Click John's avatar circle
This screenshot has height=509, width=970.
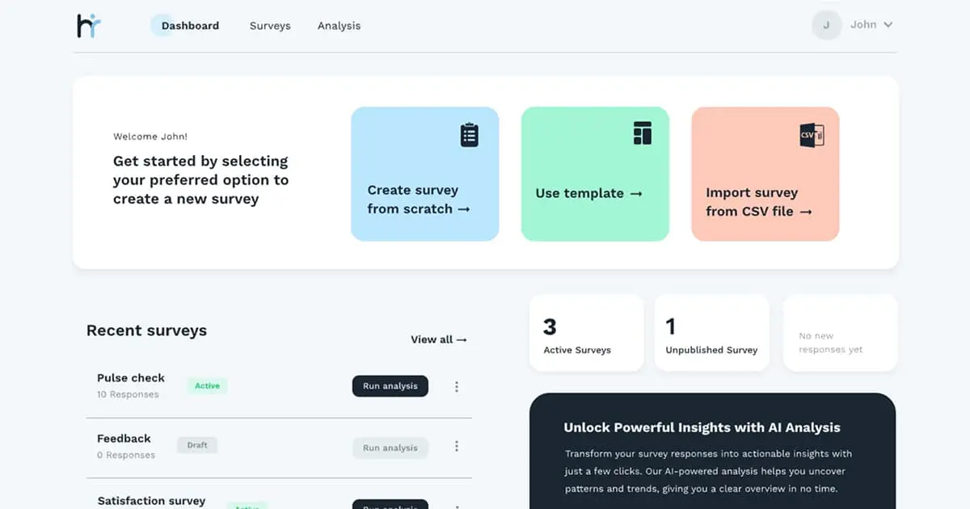(826, 25)
